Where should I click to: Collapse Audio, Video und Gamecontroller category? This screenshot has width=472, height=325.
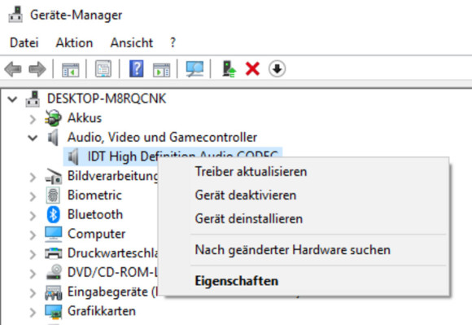tap(33, 138)
